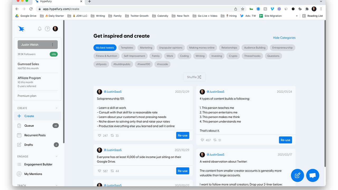Open the notifications bell
Screen dimensions: 338x190
tap(40, 29)
